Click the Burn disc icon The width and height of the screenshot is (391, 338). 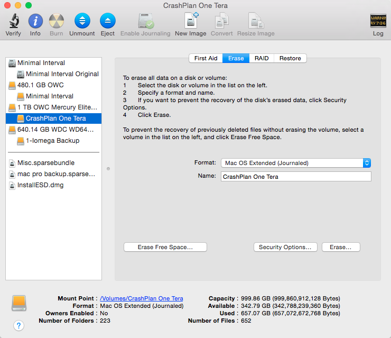pyautogui.click(x=57, y=21)
